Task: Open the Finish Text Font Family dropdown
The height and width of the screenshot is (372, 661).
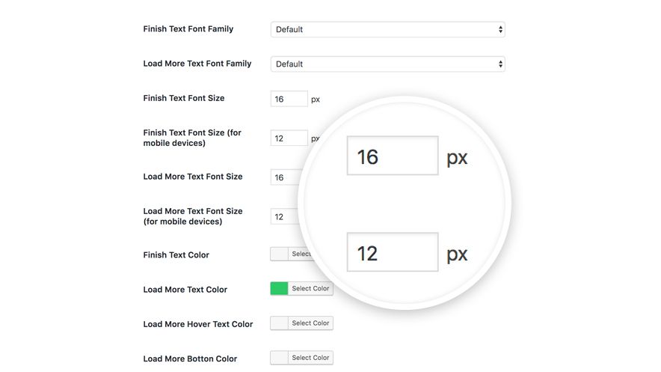Action: pyautogui.click(x=387, y=30)
